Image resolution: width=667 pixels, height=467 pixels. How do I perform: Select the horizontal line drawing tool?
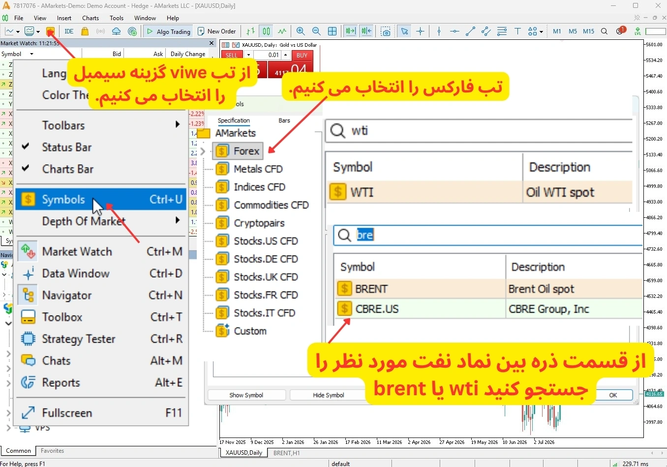[455, 31]
